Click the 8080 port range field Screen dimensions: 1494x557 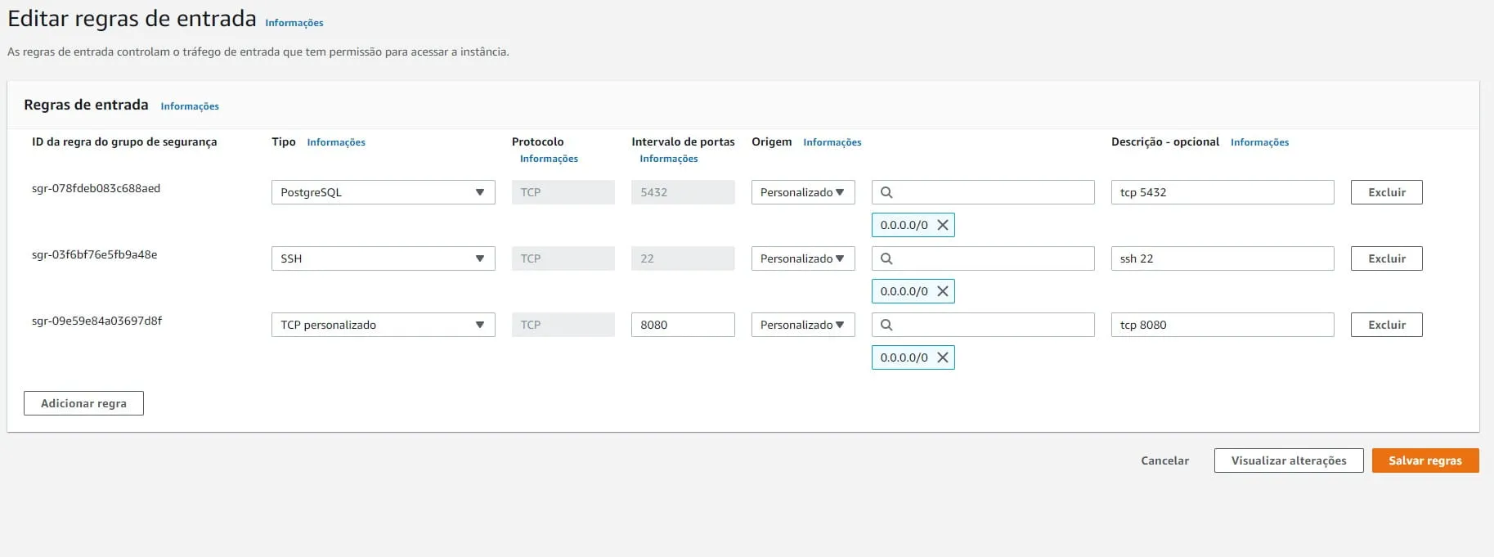coord(682,325)
